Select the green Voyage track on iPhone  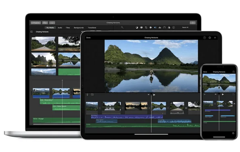pyautogui.click(x=219, y=122)
